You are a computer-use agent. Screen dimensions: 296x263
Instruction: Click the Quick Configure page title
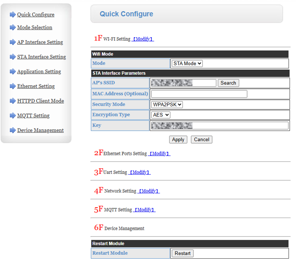[x=126, y=14]
